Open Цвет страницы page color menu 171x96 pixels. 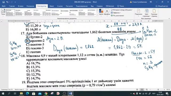click(147, 13)
